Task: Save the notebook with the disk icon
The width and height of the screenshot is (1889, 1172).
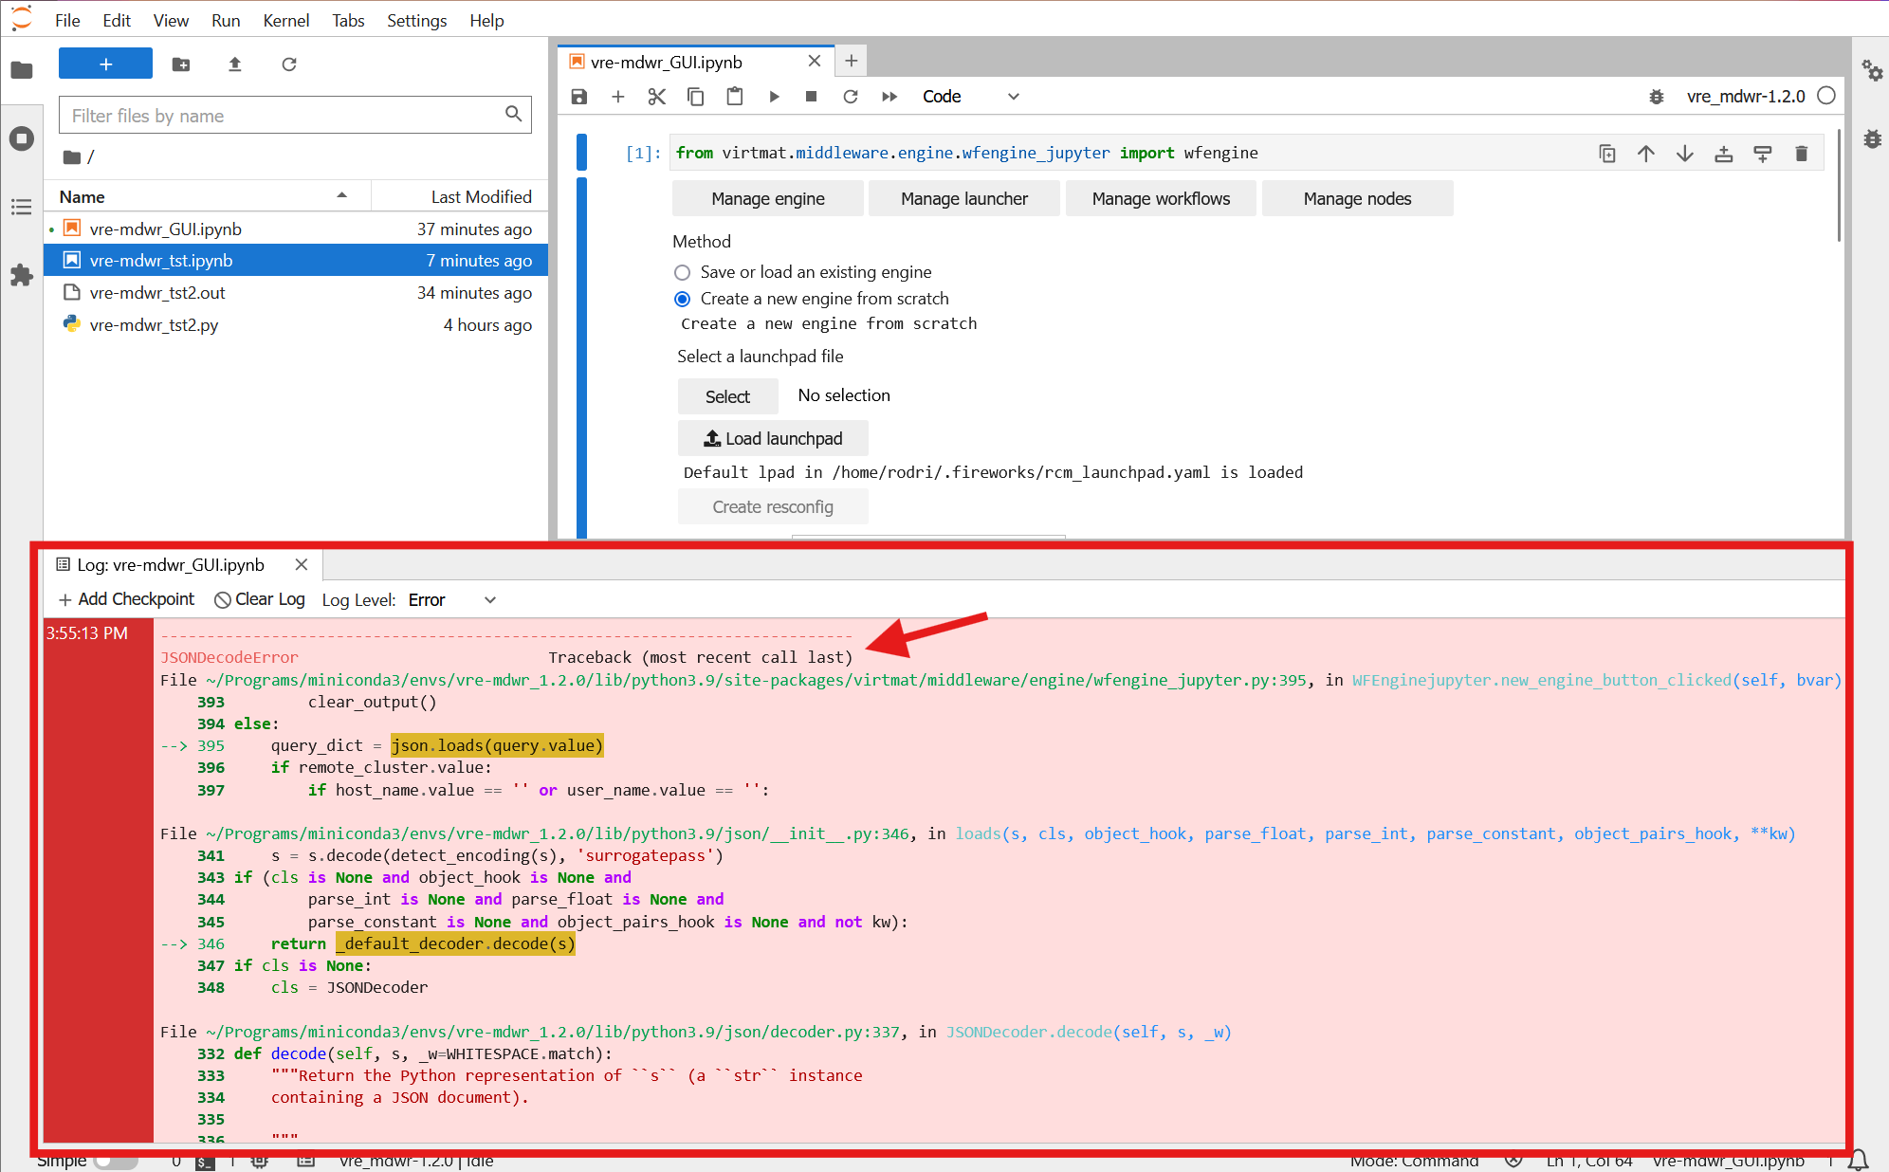Action: (579, 97)
